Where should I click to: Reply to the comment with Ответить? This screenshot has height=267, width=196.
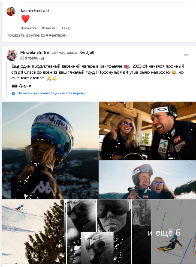click(49, 28)
